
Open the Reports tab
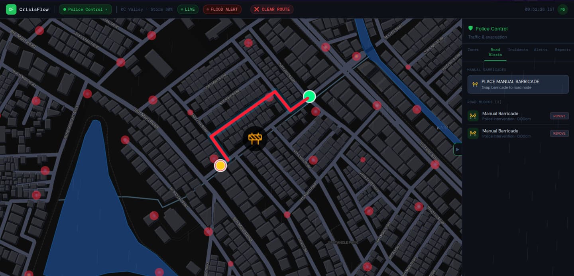(x=562, y=50)
